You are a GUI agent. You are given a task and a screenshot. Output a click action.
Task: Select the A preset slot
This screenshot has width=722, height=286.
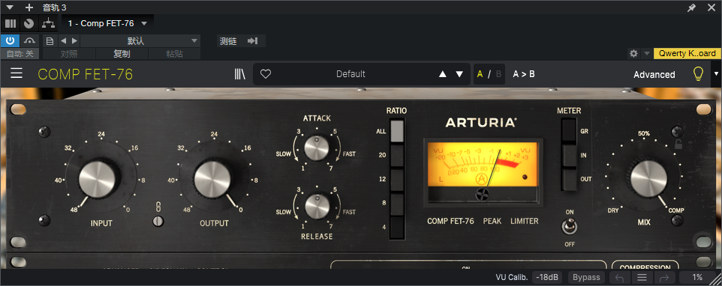tap(480, 74)
